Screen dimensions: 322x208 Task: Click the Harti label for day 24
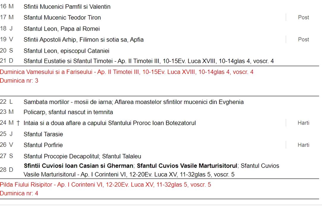click(x=303, y=123)
